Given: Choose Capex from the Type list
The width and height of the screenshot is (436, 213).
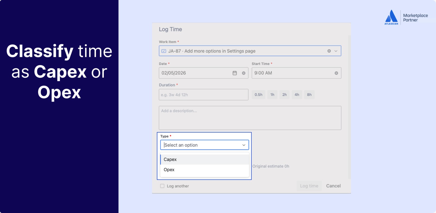Looking at the screenshot, I should click(x=205, y=159).
